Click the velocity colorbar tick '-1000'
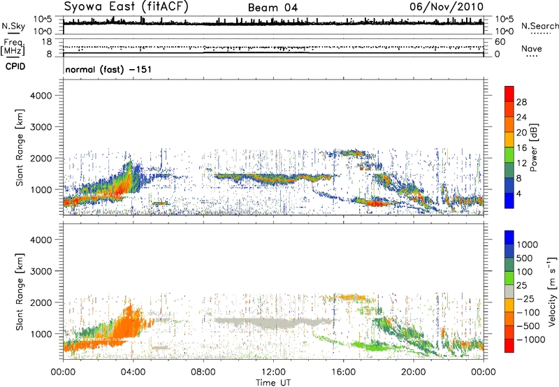 tap(530, 339)
